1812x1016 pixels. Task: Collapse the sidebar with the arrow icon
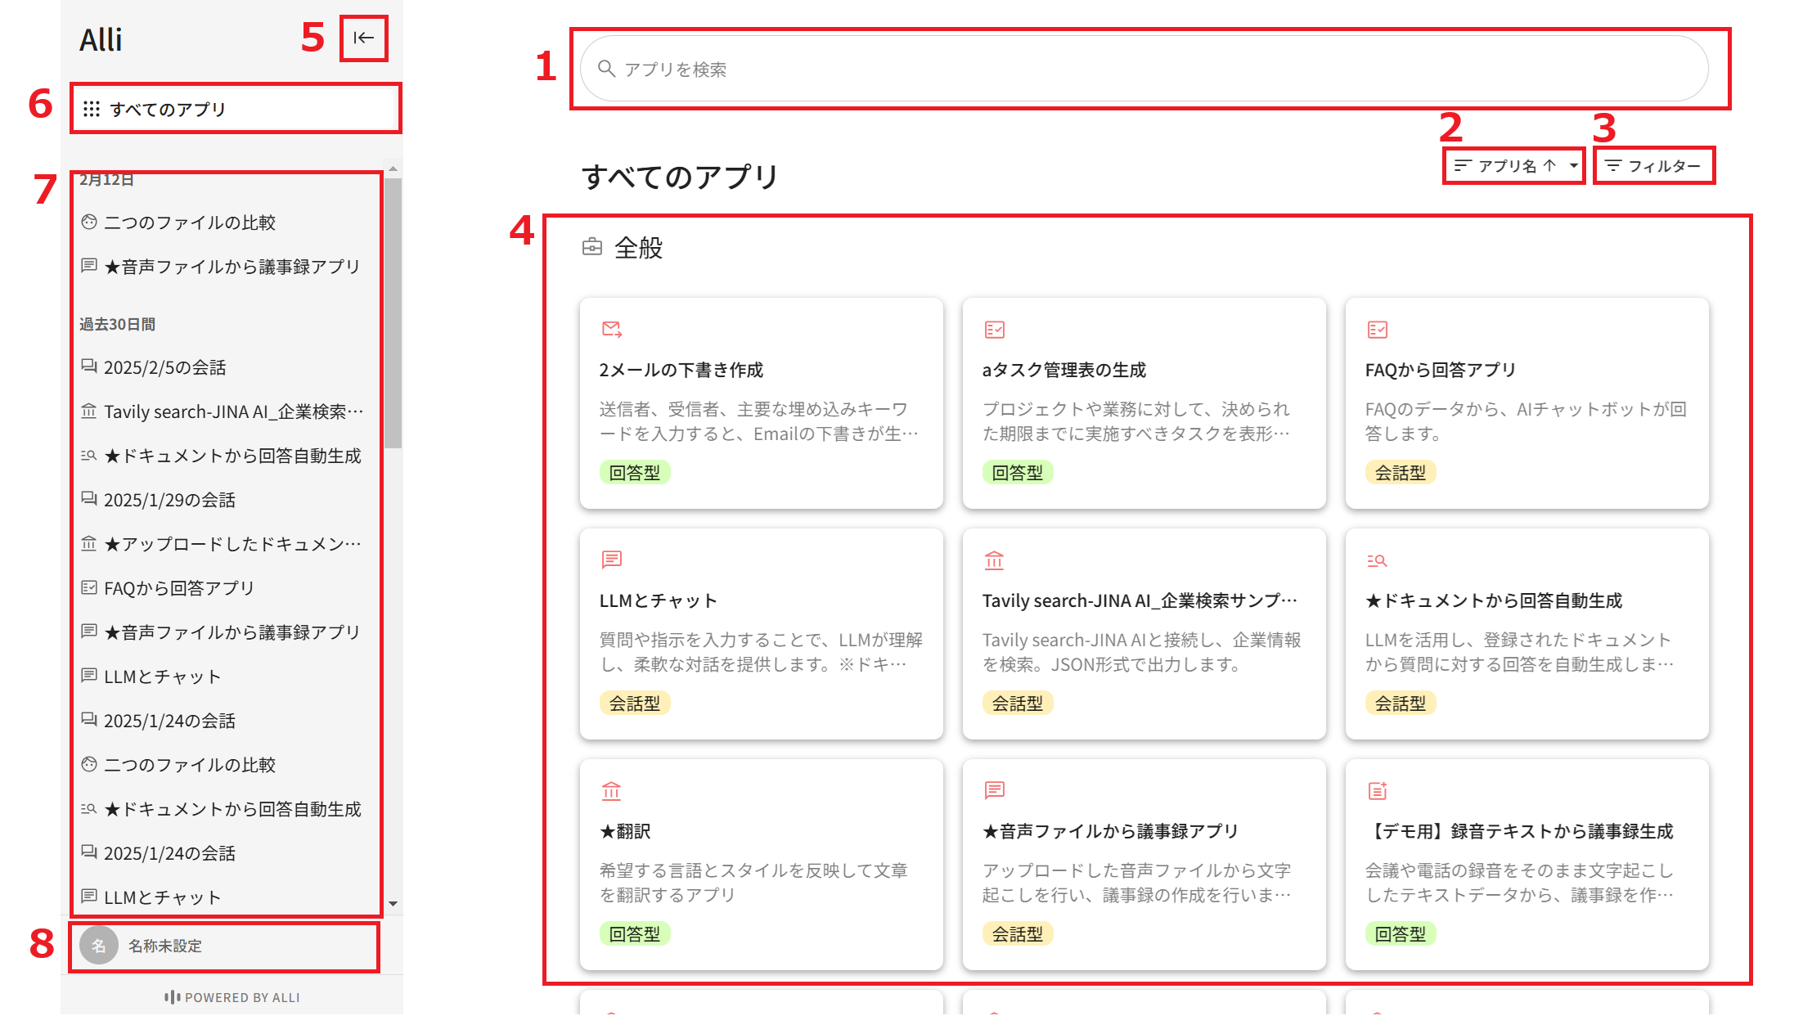(364, 38)
